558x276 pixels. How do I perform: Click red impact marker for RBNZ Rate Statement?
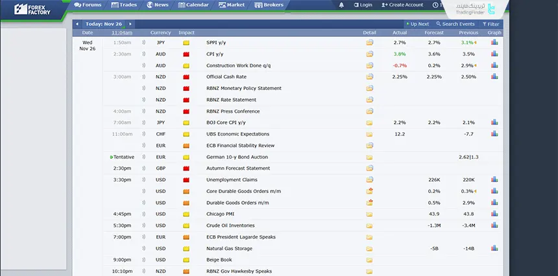click(186, 100)
